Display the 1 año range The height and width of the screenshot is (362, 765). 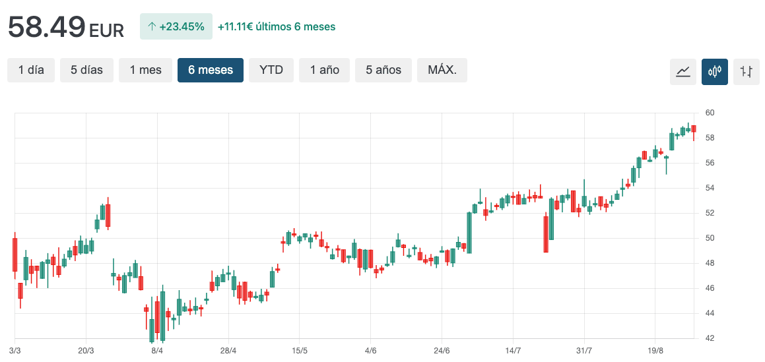[x=324, y=70]
